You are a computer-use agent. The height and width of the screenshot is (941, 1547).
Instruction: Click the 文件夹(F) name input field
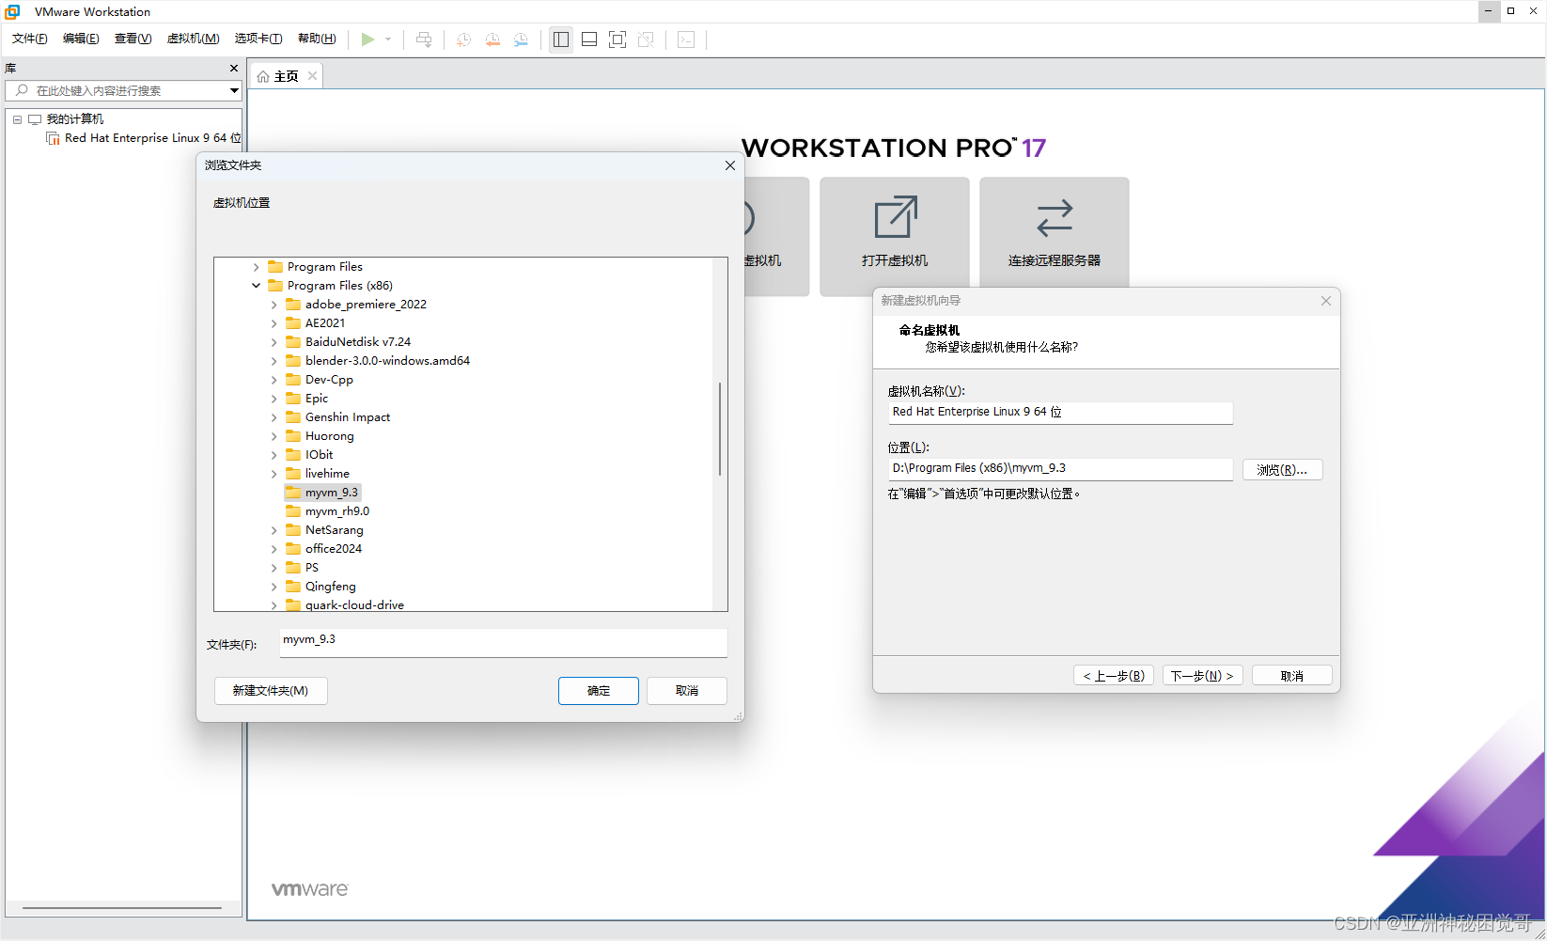pos(504,642)
